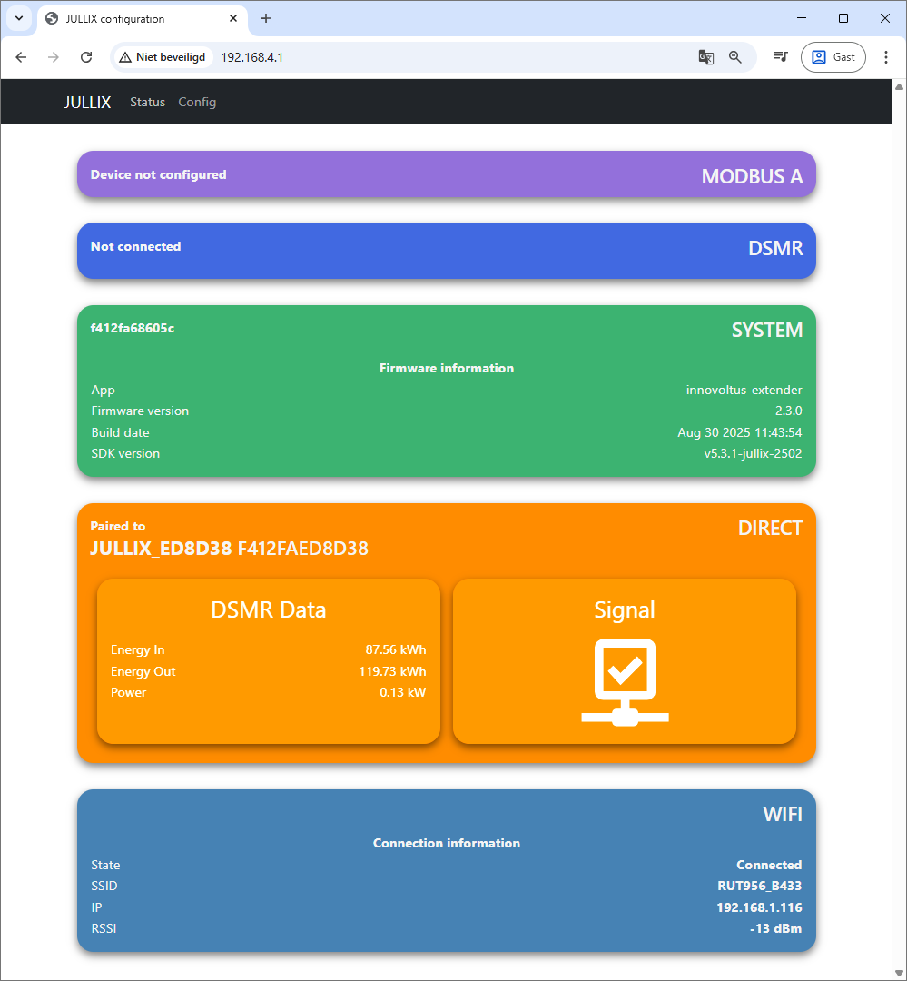Viewport: 907px width, 981px height.
Task: Click the JULLIX brand link
Action: point(87,102)
